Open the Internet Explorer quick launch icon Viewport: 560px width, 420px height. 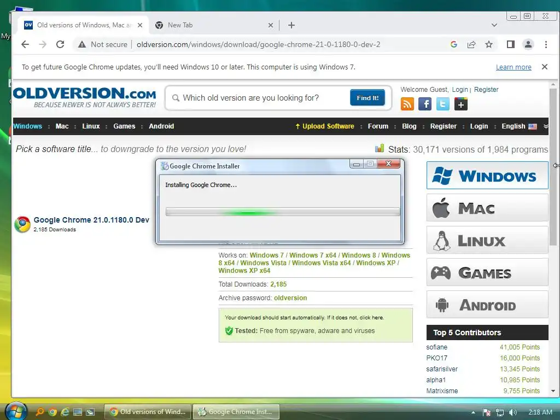[x=65, y=412]
